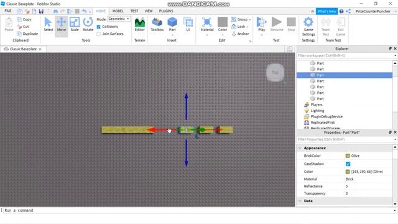Switch to the VIEW tab
The image size is (398, 224).
coord(149,11)
